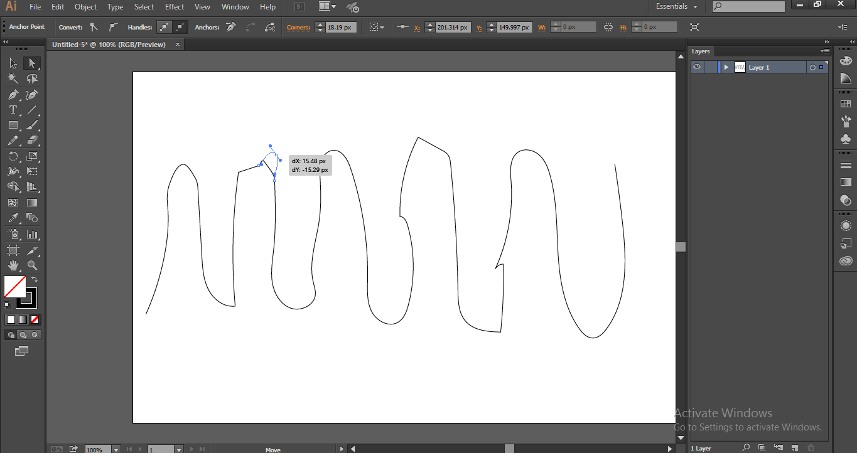Activate the Paintbrush tool
This screenshot has width=857, height=453.
click(33, 124)
